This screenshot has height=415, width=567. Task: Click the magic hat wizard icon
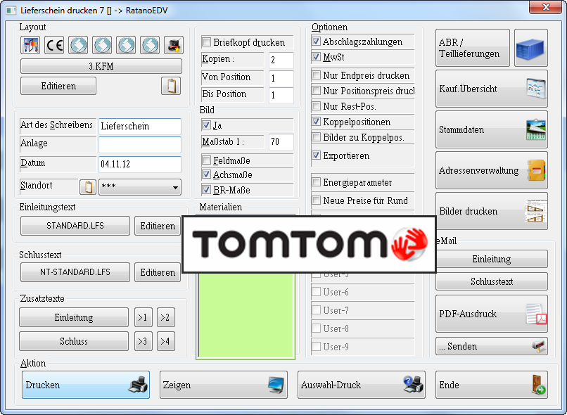[x=174, y=45]
